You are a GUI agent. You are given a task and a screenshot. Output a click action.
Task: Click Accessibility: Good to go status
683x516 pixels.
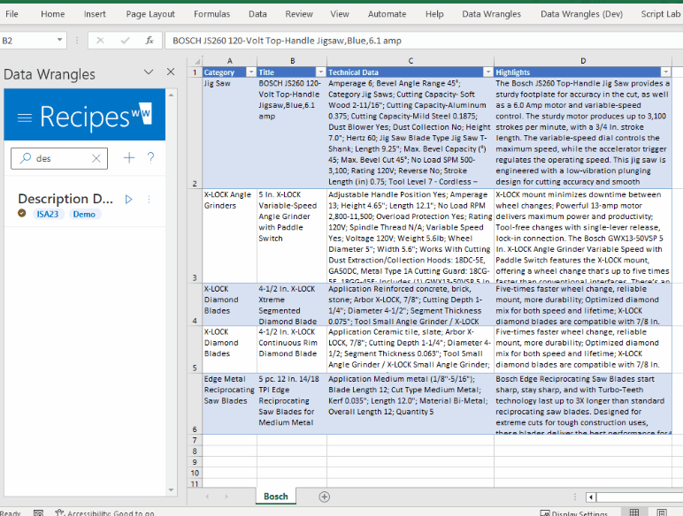coord(104,512)
